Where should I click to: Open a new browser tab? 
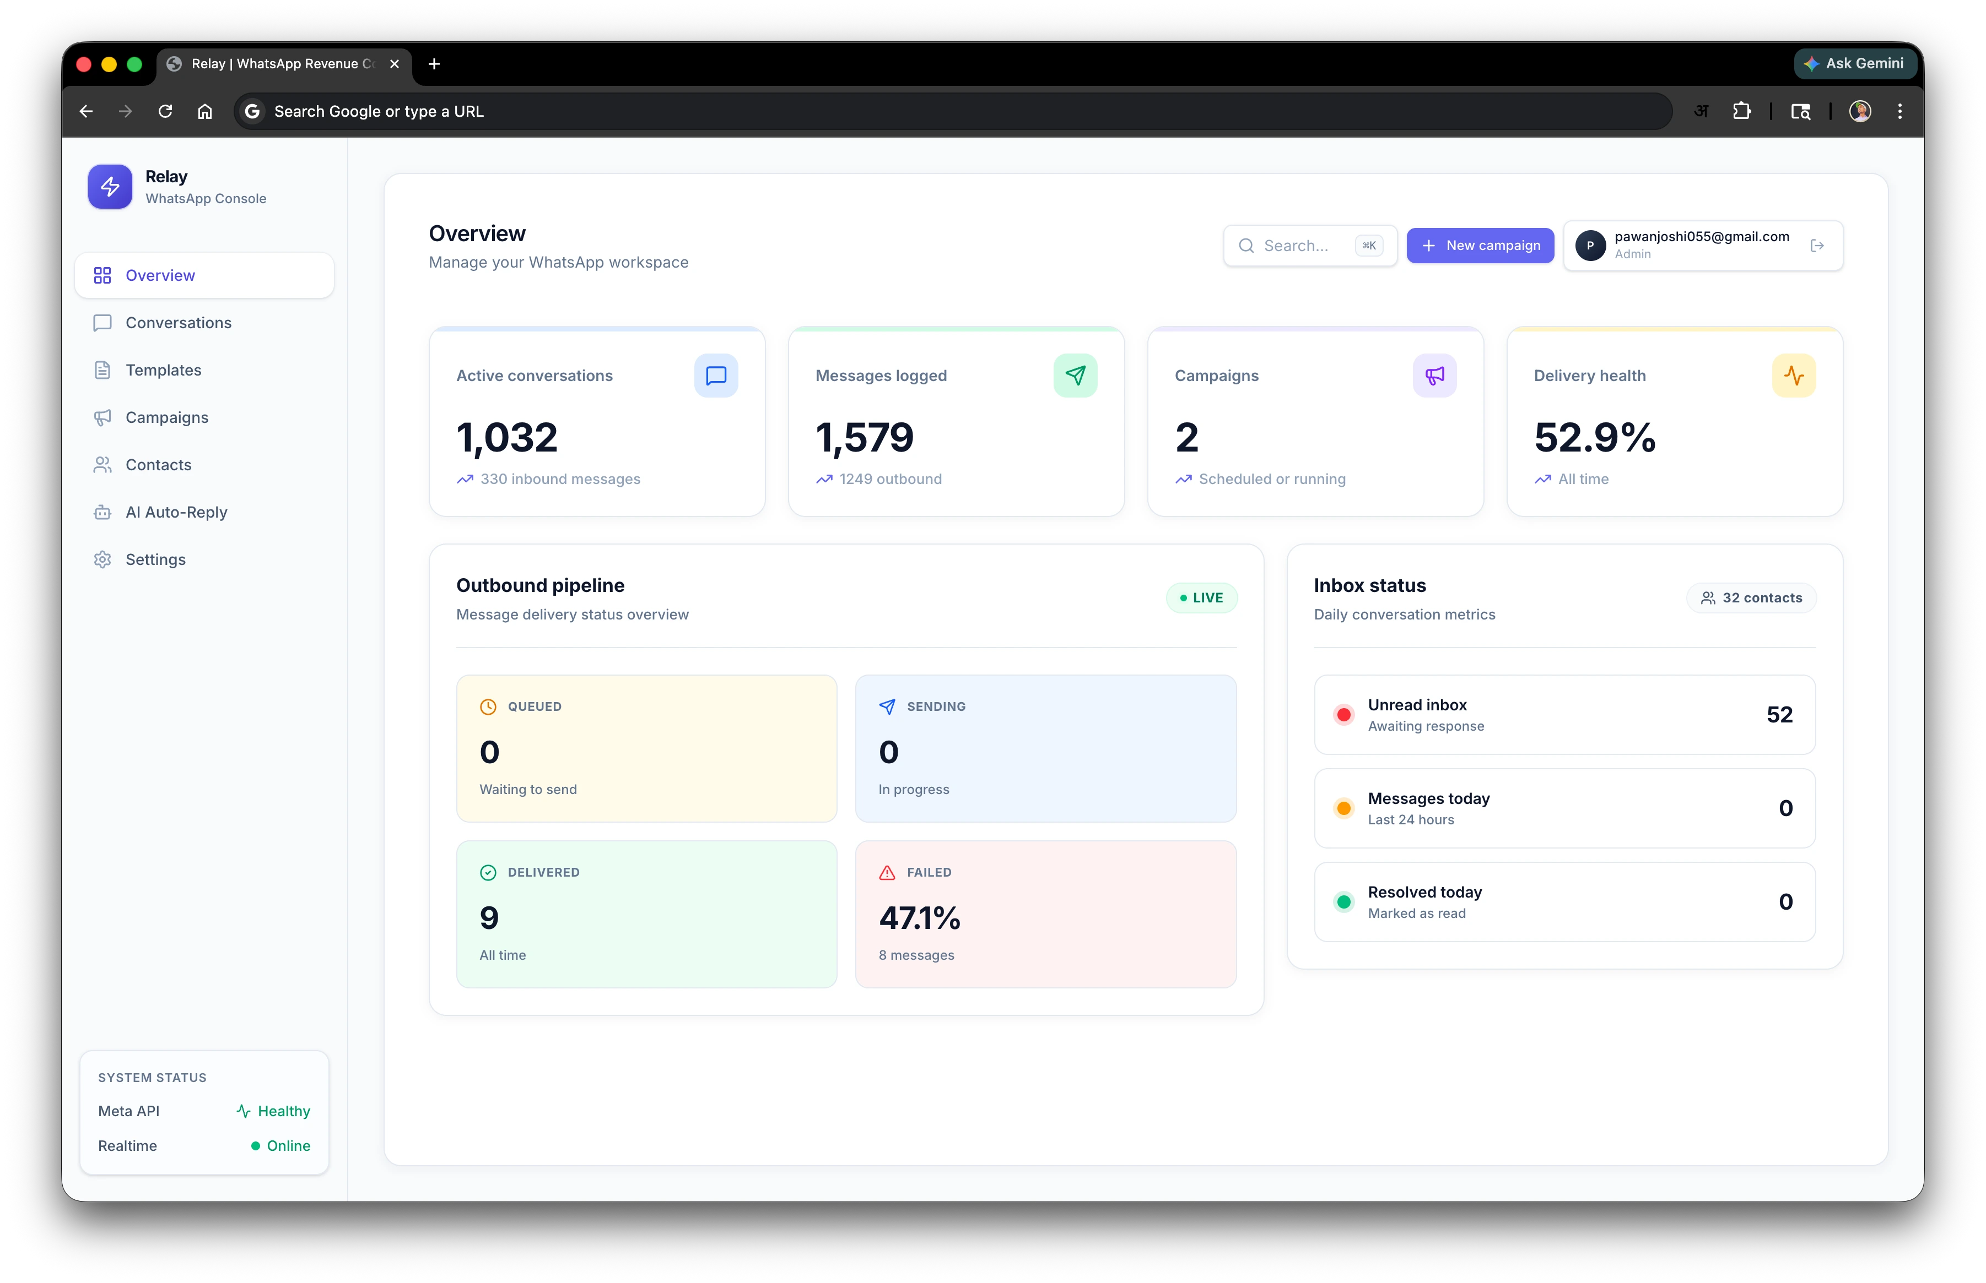(434, 64)
